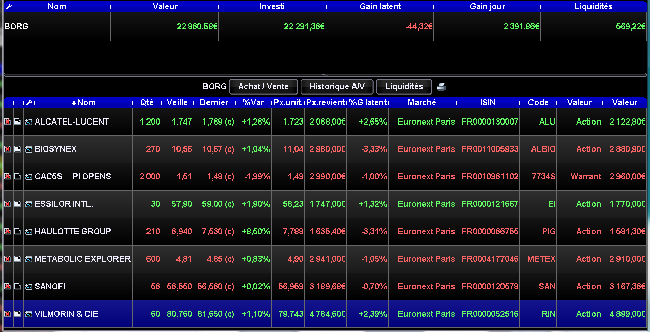Open the note icon for METABOLIC EXPLORER
This screenshot has width=650, height=332.
(x=17, y=259)
